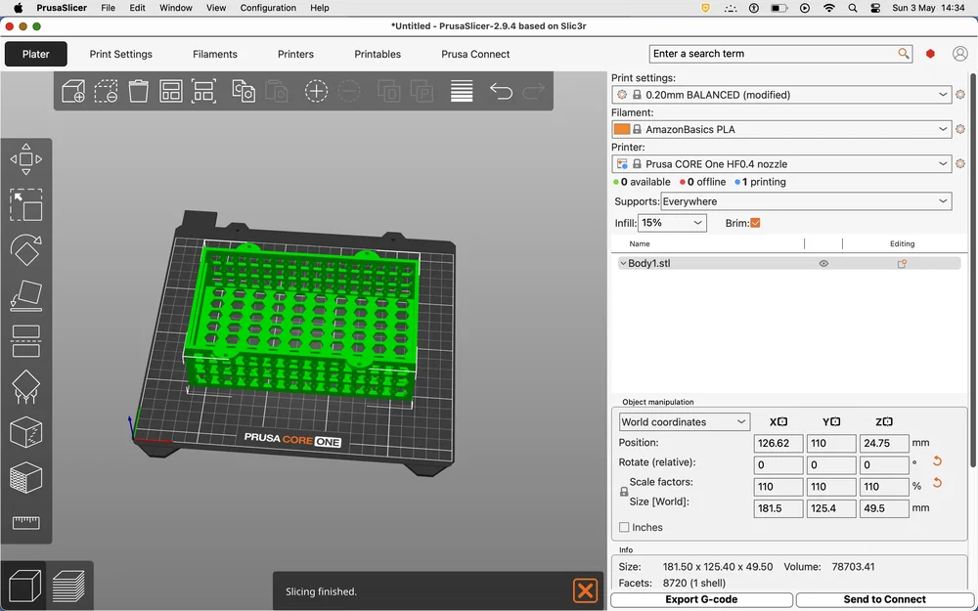
Task: Open the user account icon
Action: point(960,54)
